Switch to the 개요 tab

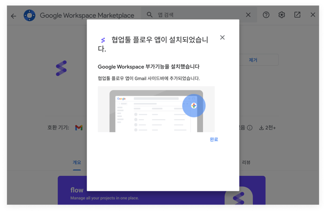77,163
